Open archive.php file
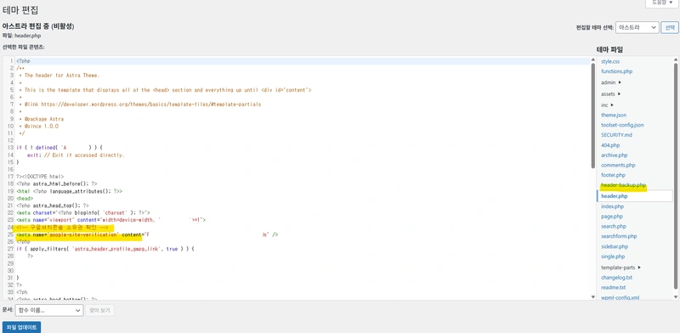This screenshot has width=680, height=333. (x=614, y=155)
